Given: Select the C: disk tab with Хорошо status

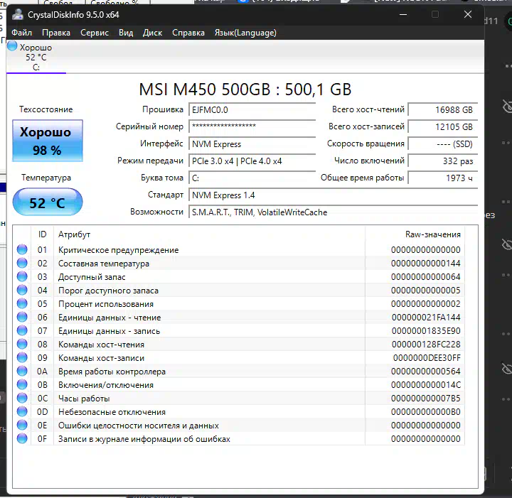Looking at the screenshot, I should tap(36, 57).
